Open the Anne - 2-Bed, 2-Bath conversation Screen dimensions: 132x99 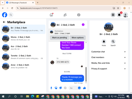23,66
